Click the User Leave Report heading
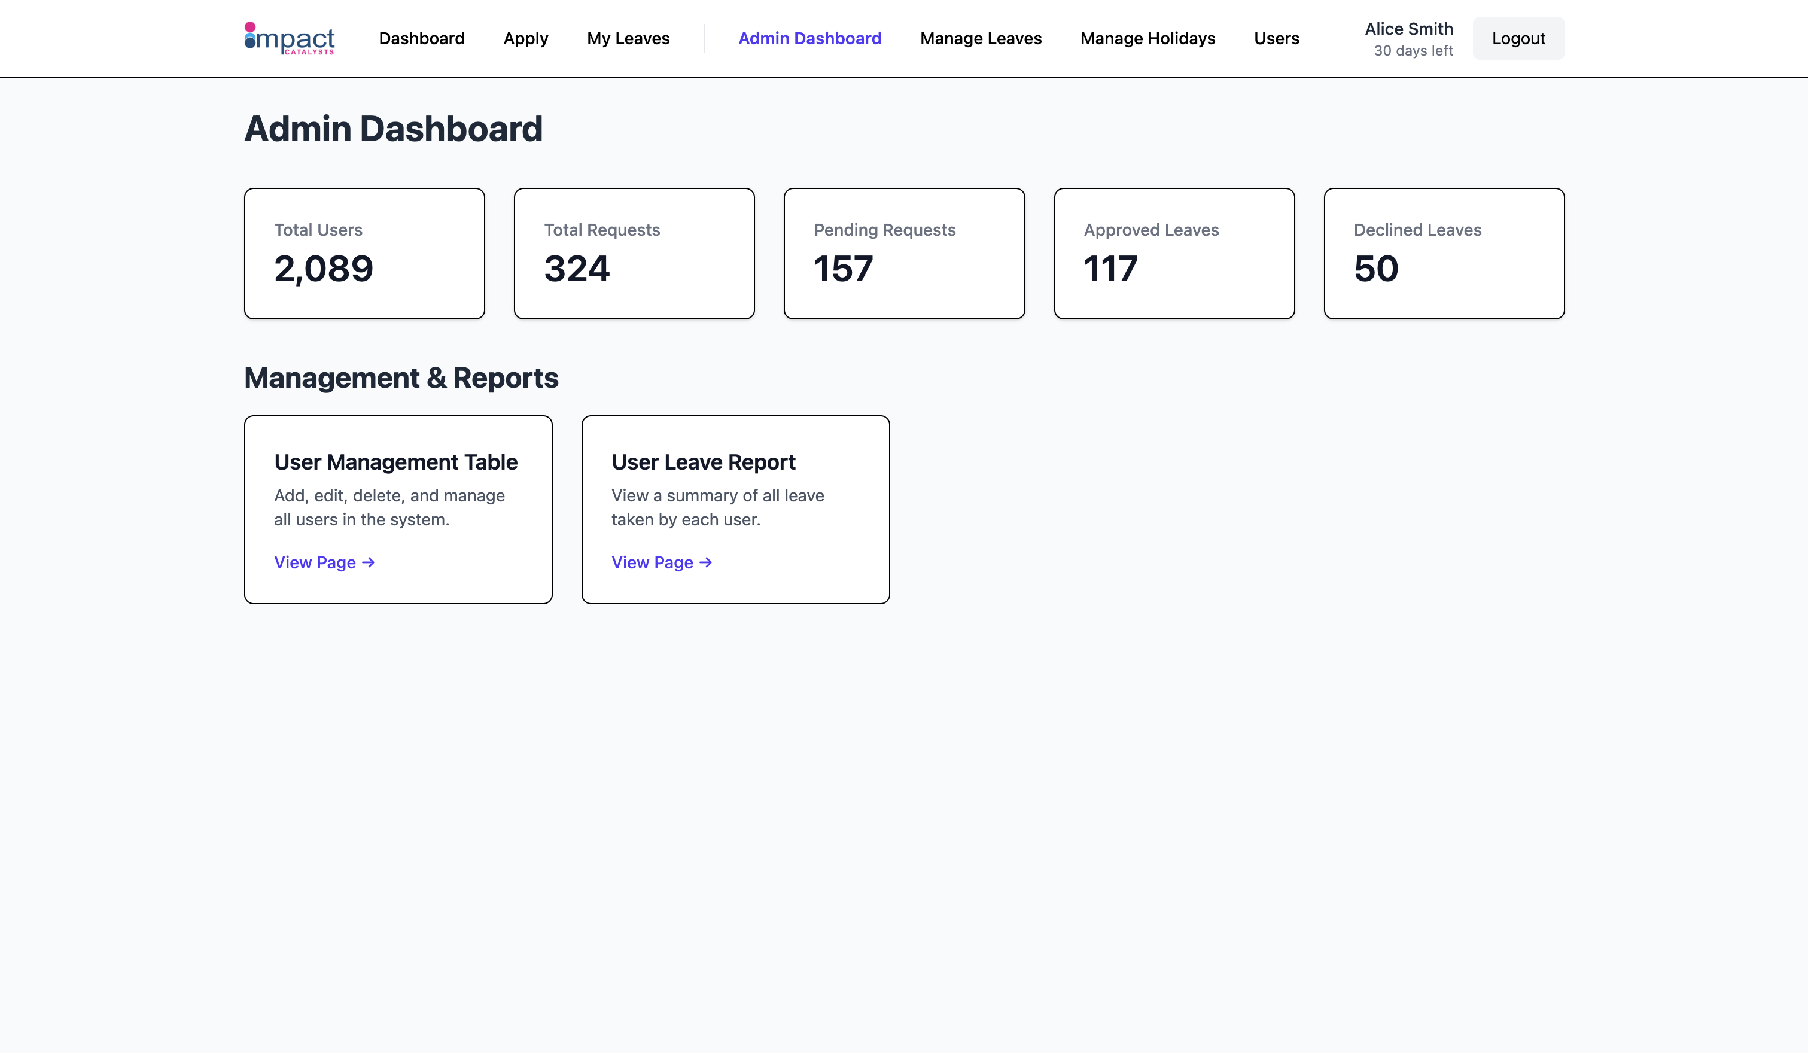This screenshot has width=1808, height=1053. pos(703,462)
